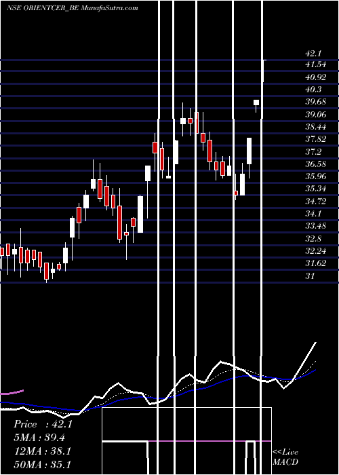
Task: Click the 42.1 price axis label
Action: [313, 54]
